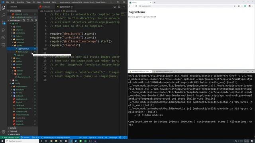255x143 pixels.
Task: Open puma.rb in the config folder
Action: tap(20, 121)
